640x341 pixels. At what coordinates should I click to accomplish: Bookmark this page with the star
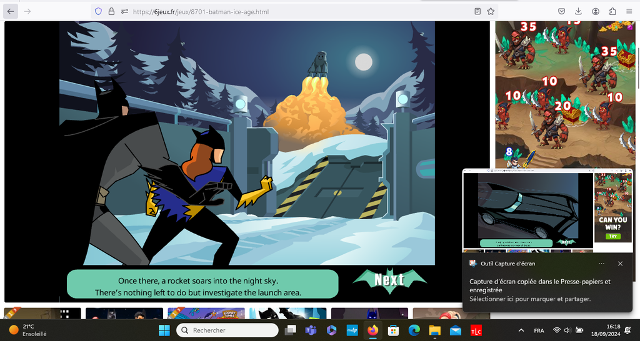[491, 11]
